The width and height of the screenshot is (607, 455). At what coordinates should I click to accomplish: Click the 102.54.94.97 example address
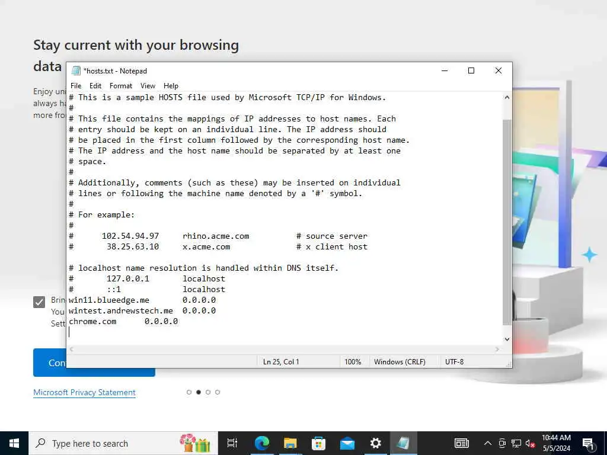point(130,236)
